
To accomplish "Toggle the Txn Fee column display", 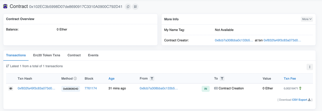I will (290, 78).
